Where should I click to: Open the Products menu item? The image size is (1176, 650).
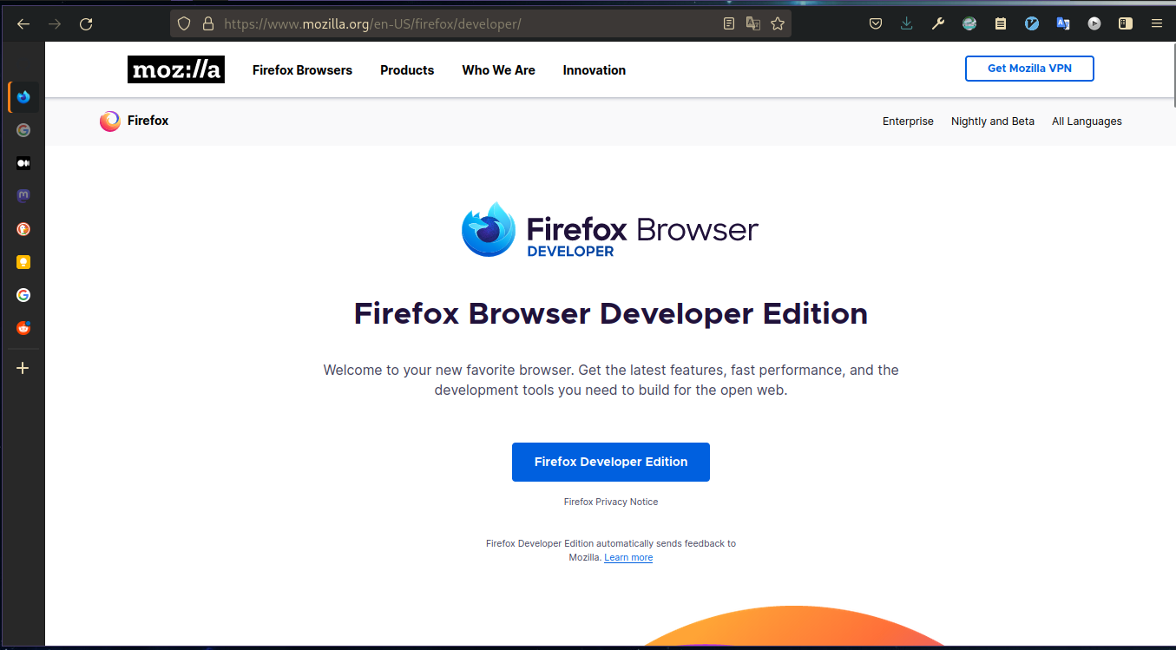point(407,70)
